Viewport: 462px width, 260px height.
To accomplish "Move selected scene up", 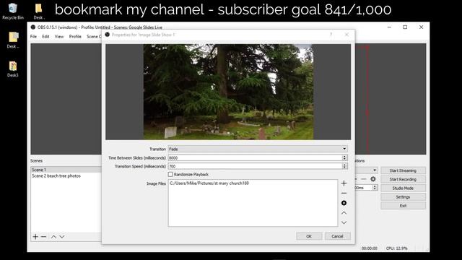I will pyautogui.click(x=53, y=237).
